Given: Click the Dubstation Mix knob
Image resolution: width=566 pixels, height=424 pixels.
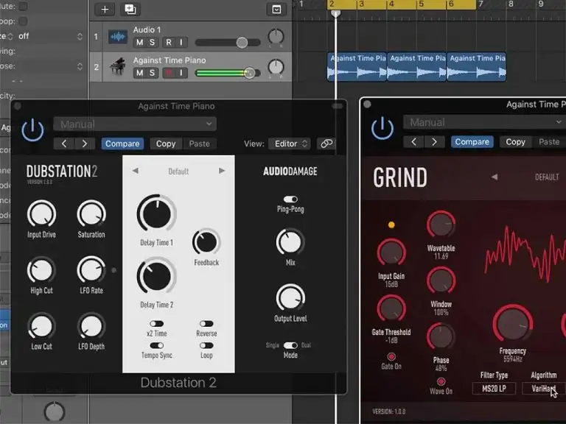Looking at the screenshot, I should [x=290, y=242].
